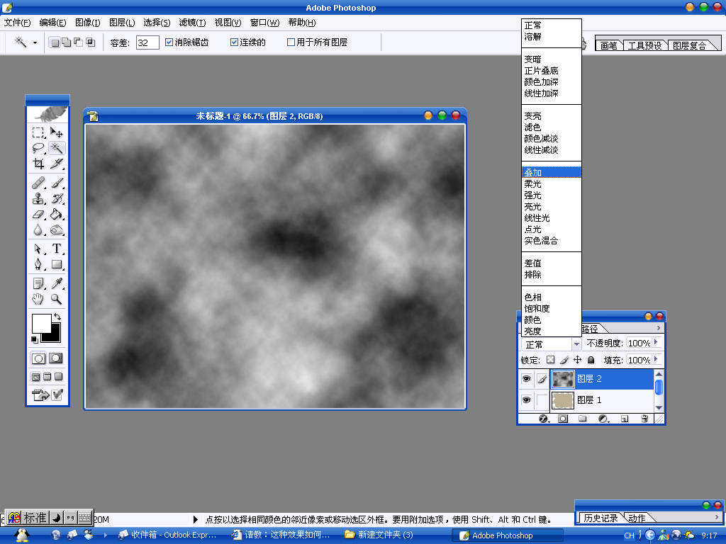Create new fill or adjustment layer
The width and height of the screenshot is (726, 544).
(603, 419)
